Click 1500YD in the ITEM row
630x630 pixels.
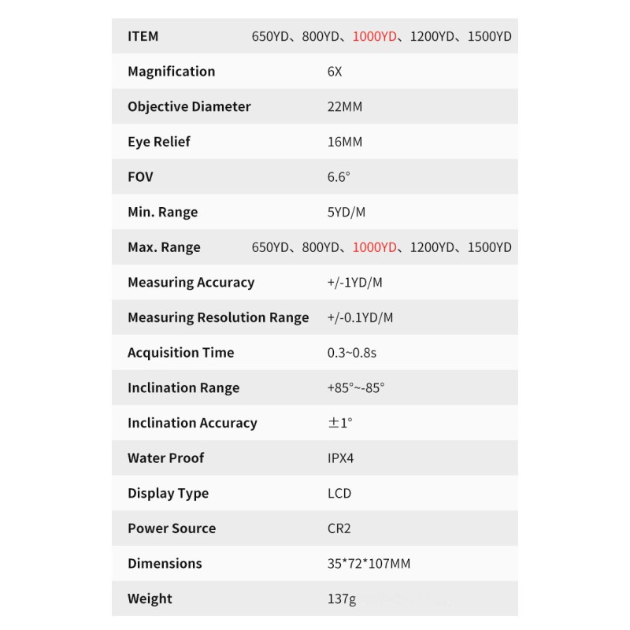[x=489, y=36]
